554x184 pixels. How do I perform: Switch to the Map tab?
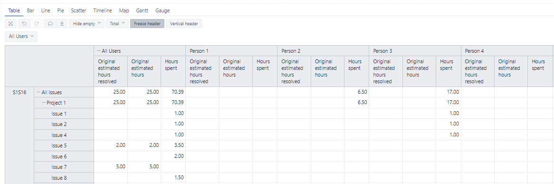pyautogui.click(x=124, y=10)
